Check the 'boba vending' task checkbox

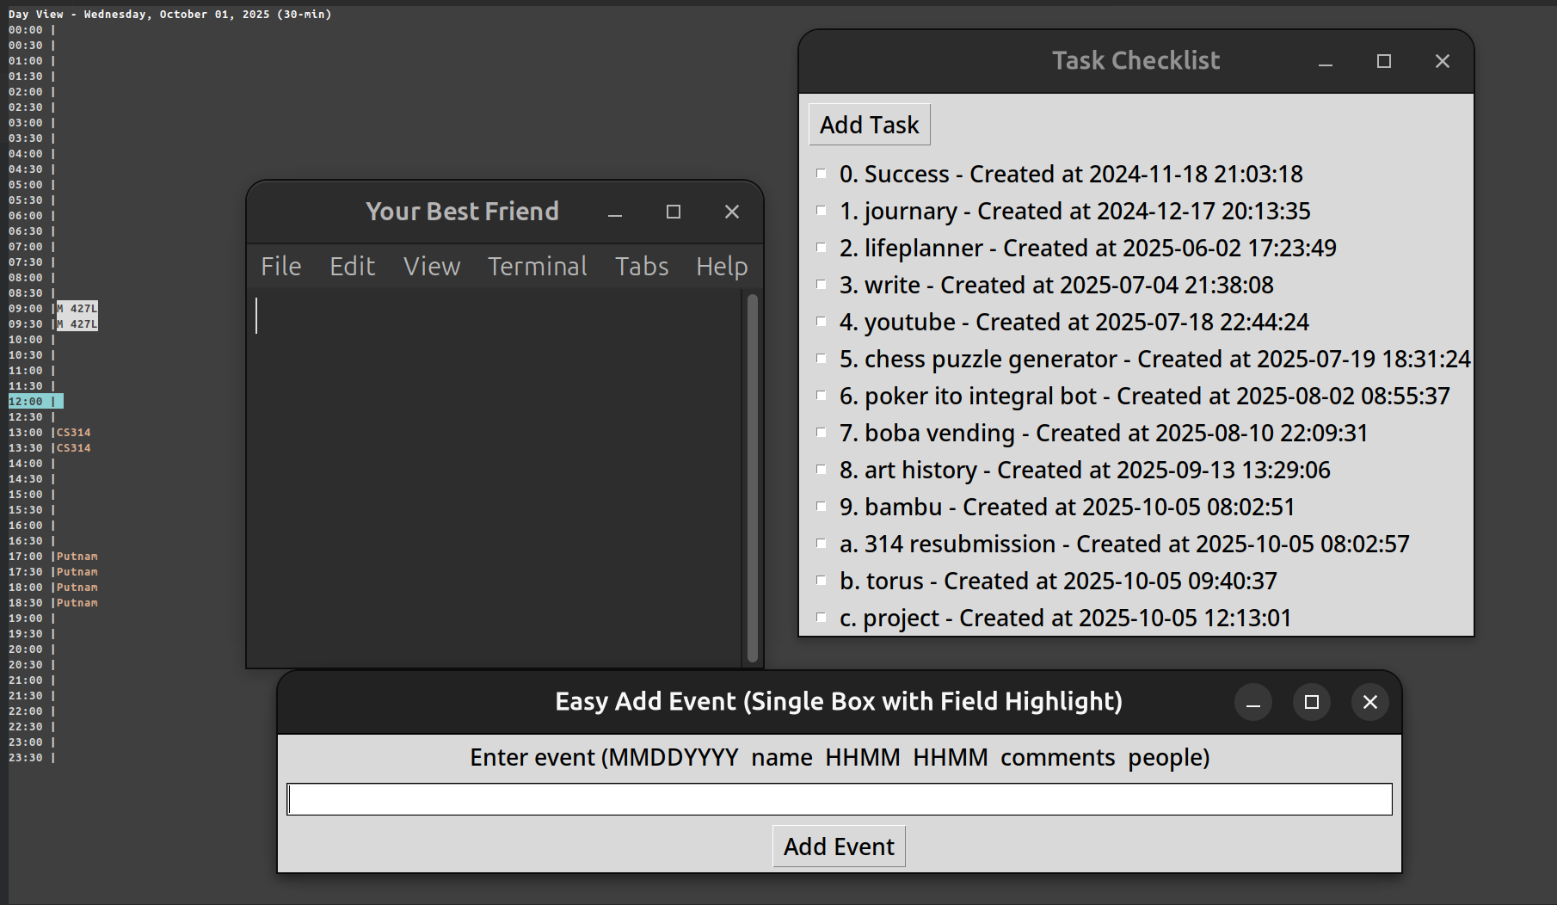[822, 433]
